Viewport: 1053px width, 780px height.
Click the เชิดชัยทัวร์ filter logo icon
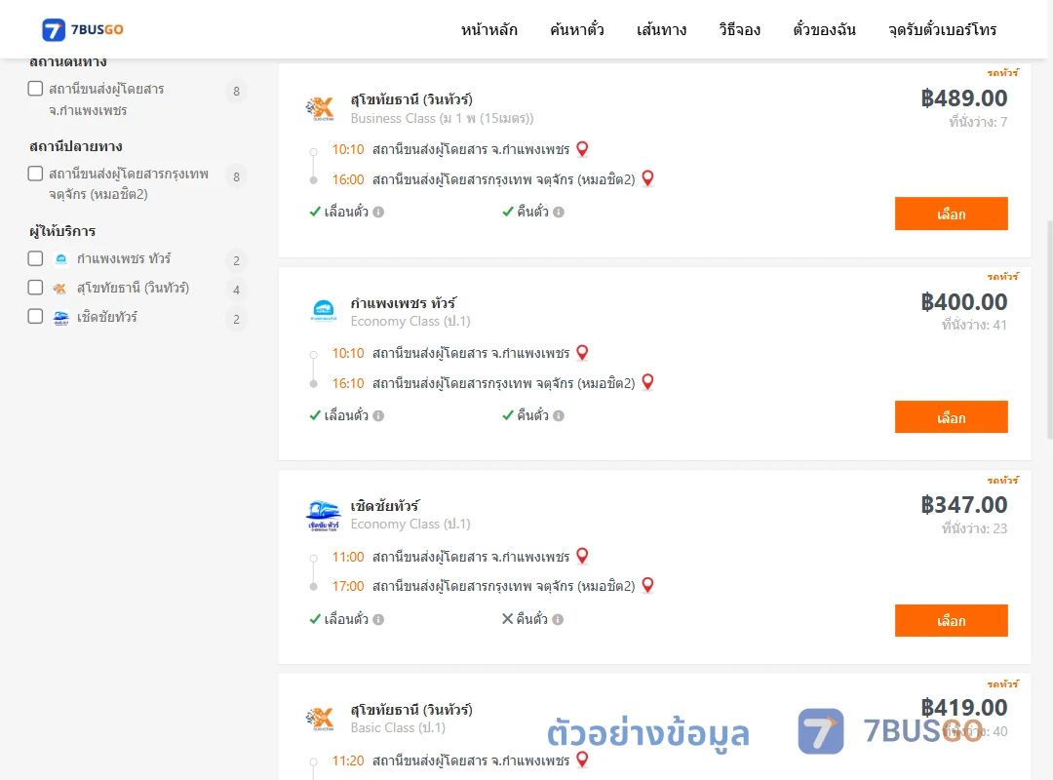tap(61, 318)
